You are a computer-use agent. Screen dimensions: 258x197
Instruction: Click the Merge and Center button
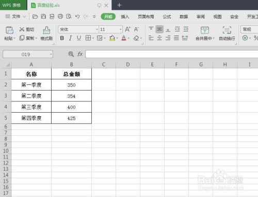coord(205,33)
